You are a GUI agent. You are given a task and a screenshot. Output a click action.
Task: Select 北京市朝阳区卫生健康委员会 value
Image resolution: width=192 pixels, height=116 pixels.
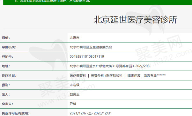[91, 47]
